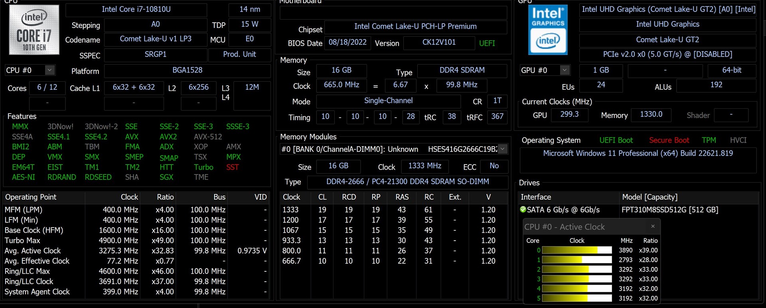Click the 14 nm process field
This screenshot has height=308, width=766.
point(250,10)
